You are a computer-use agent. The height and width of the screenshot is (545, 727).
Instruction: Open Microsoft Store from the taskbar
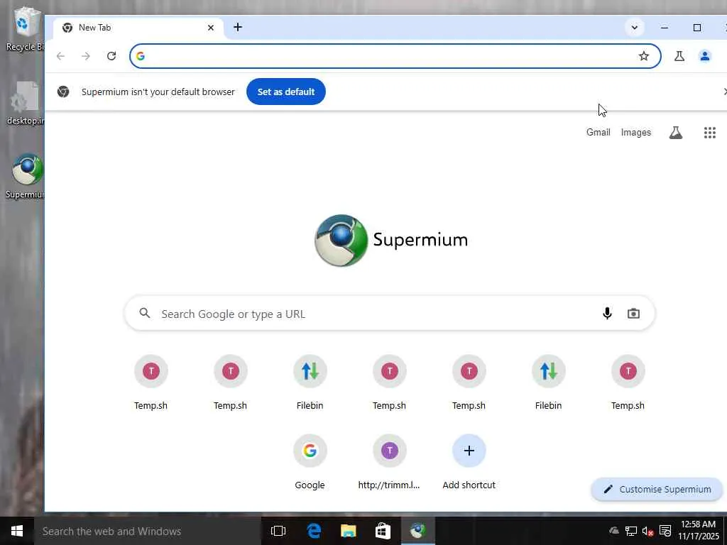click(x=383, y=531)
